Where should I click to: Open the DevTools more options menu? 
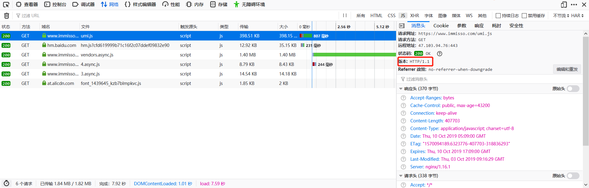click(x=574, y=5)
